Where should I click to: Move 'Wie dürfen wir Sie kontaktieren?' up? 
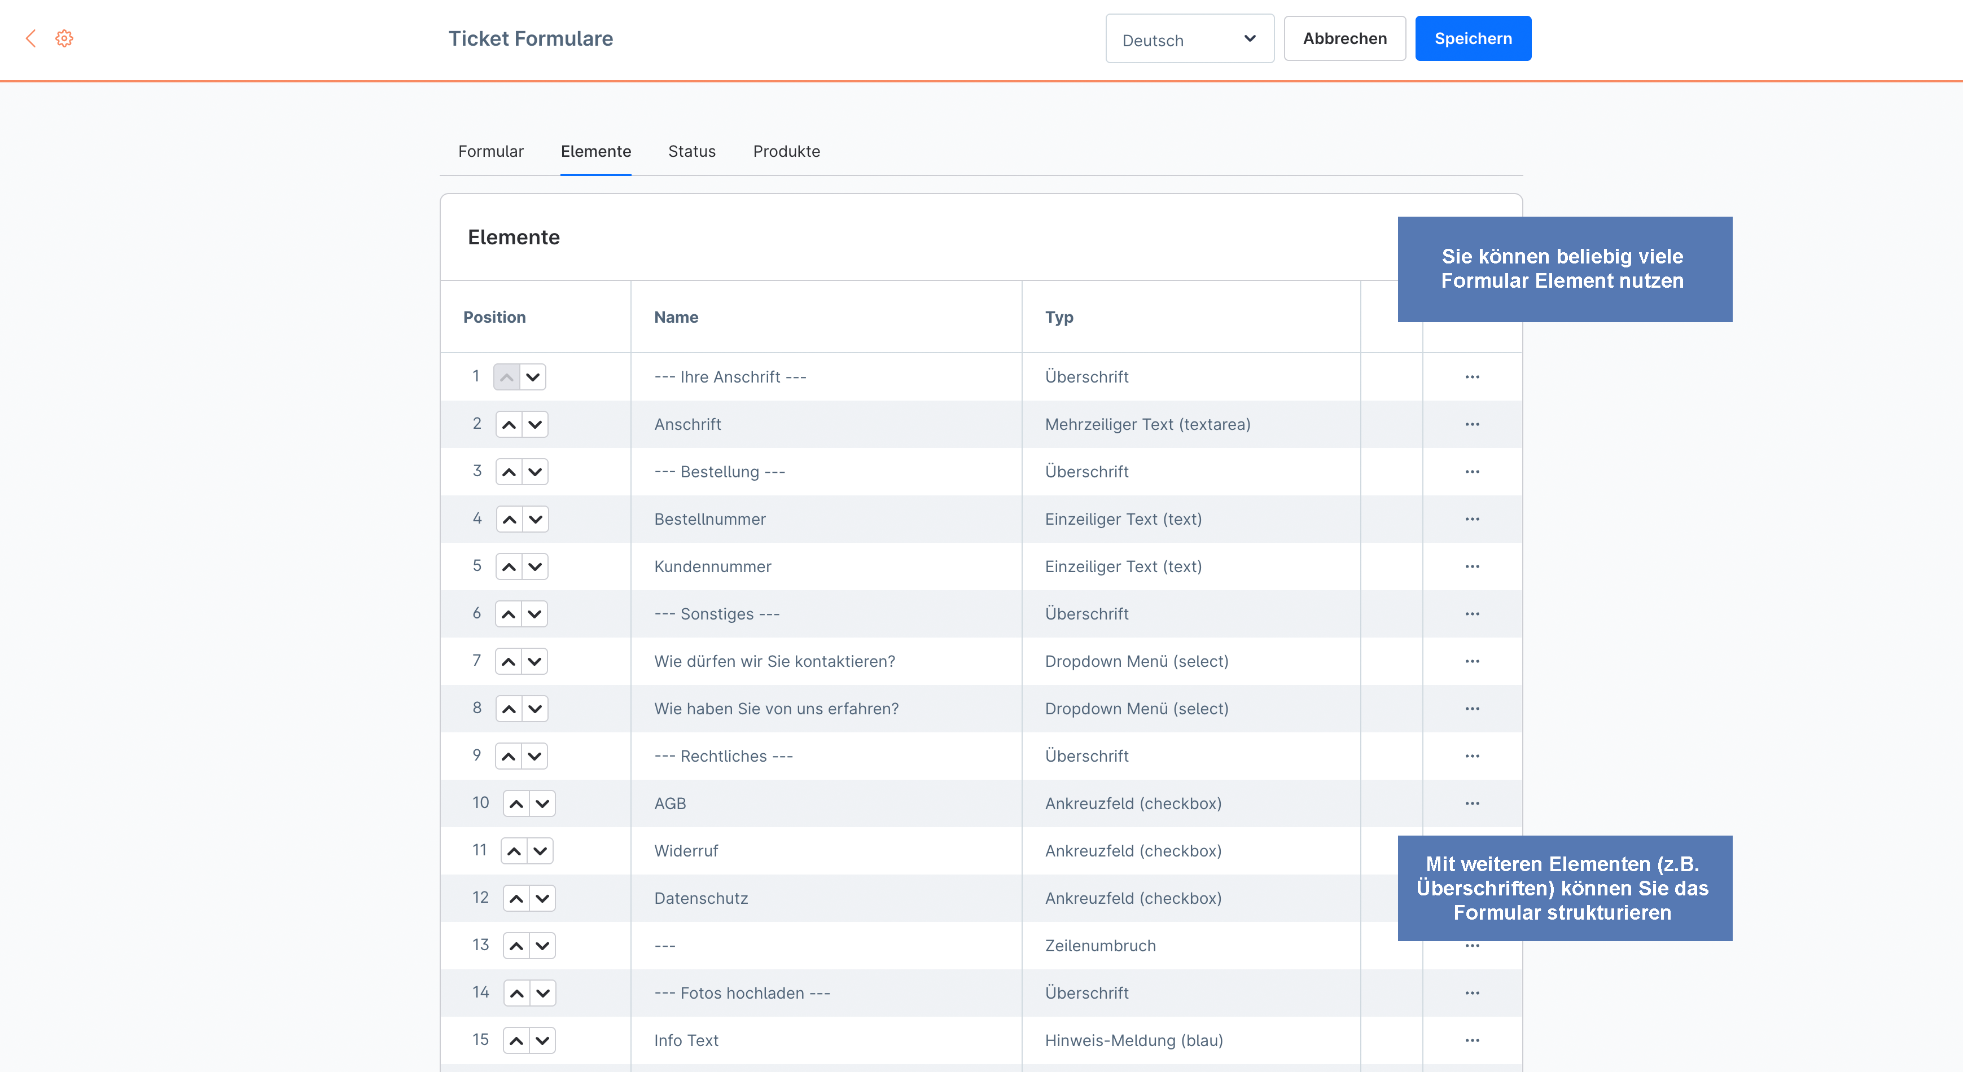coord(509,661)
